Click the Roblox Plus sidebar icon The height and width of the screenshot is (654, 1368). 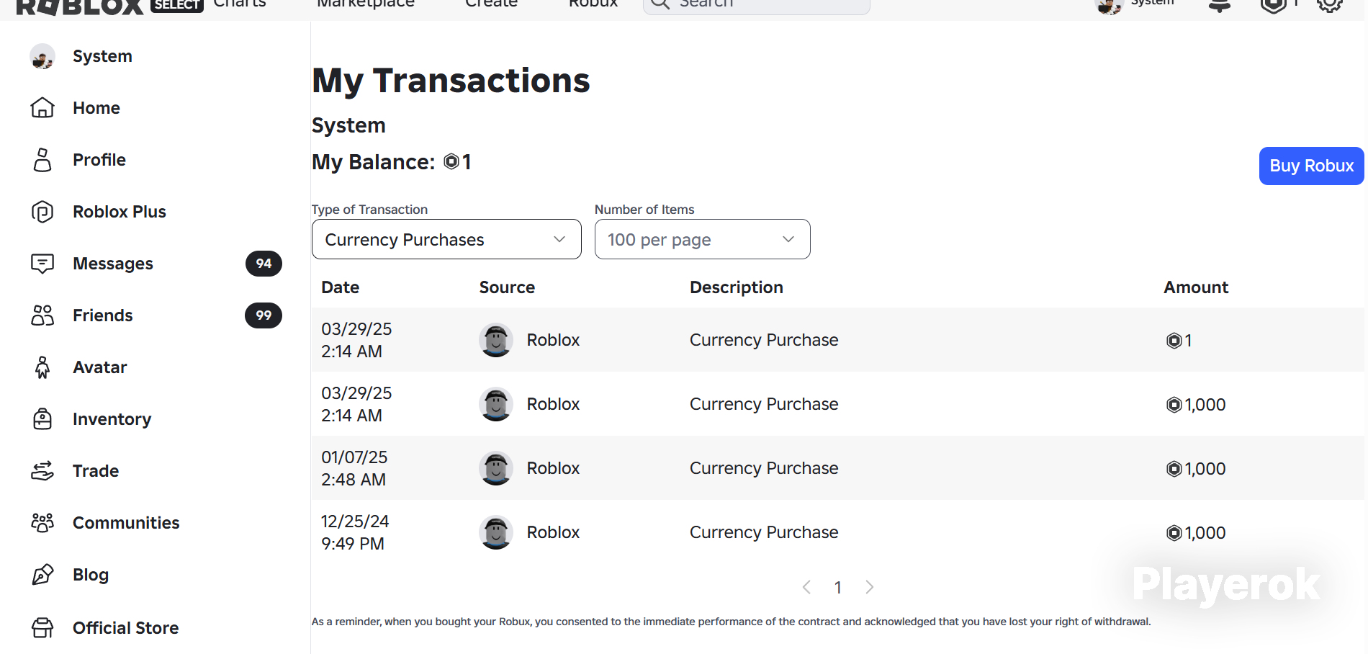coord(42,212)
